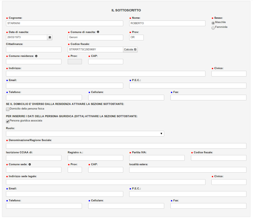253x219 pixels.
Task: Click the località estera input field
Action: [188, 170]
